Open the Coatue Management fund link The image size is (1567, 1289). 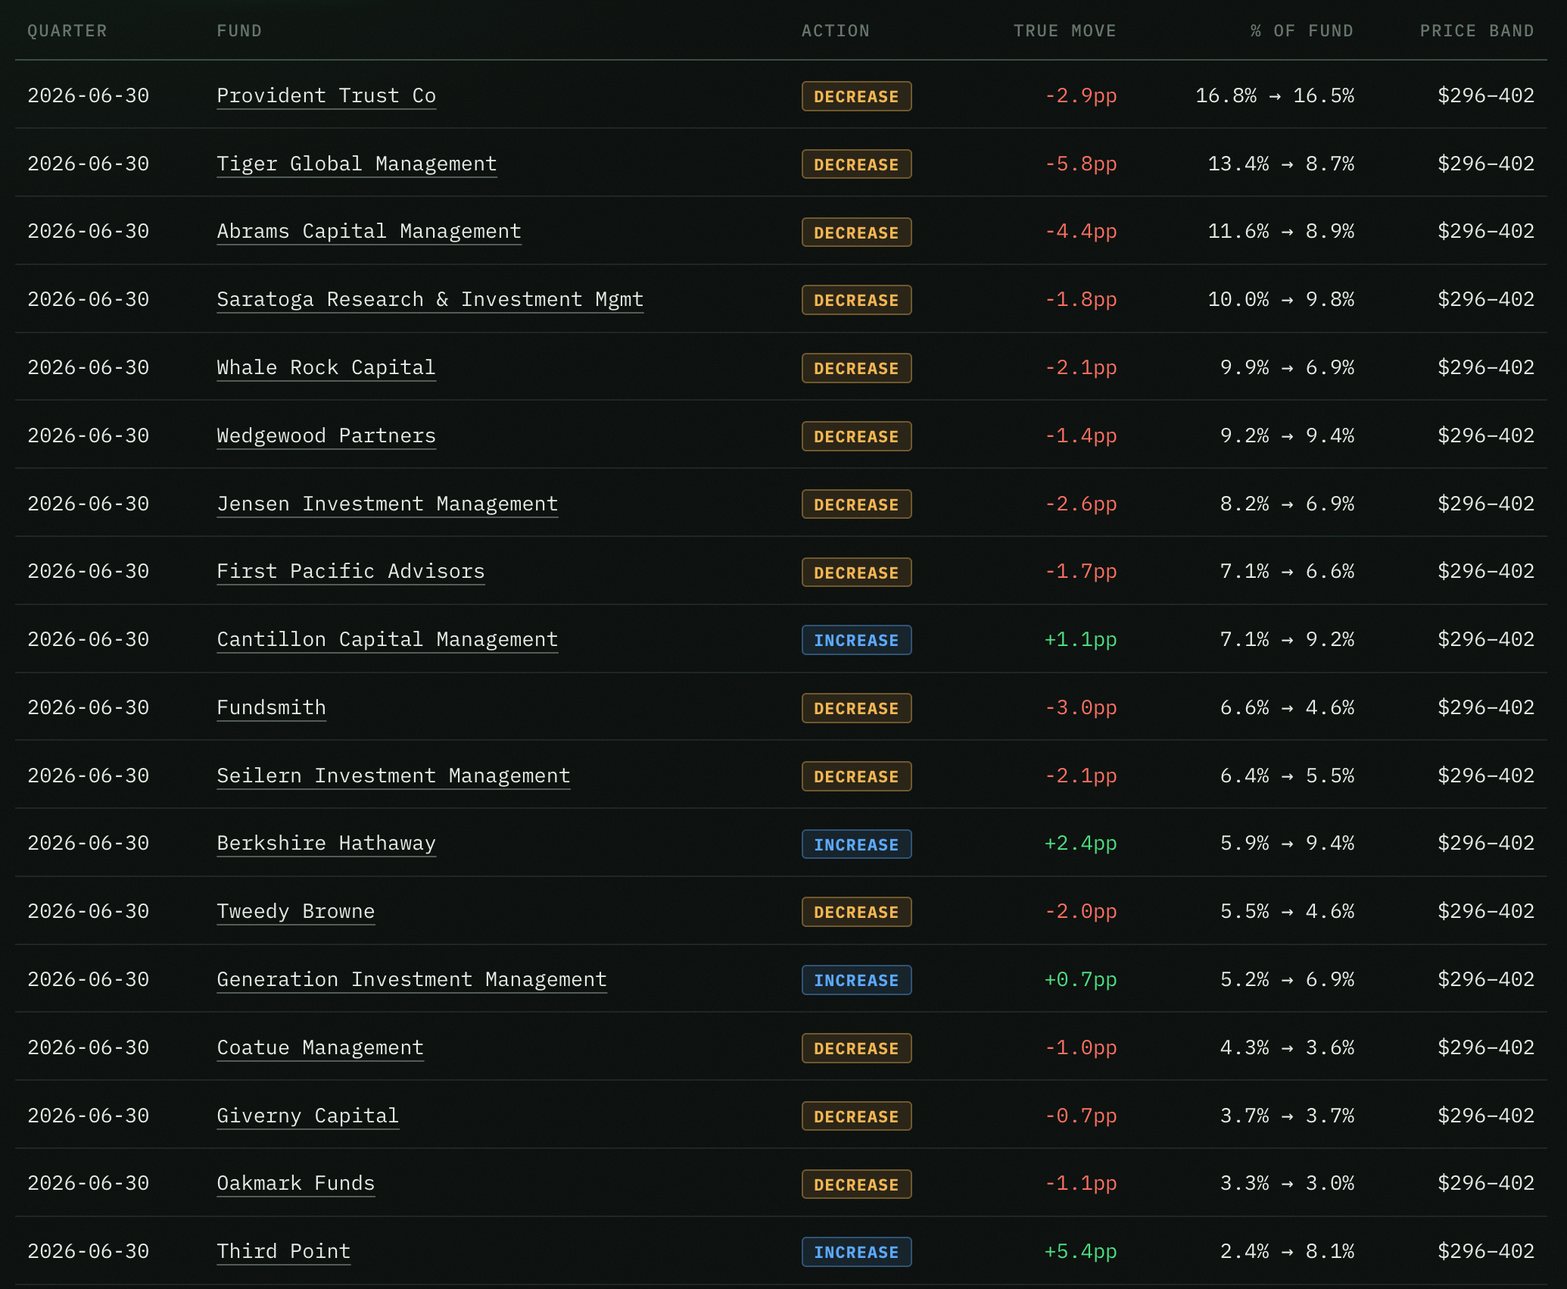point(320,1048)
